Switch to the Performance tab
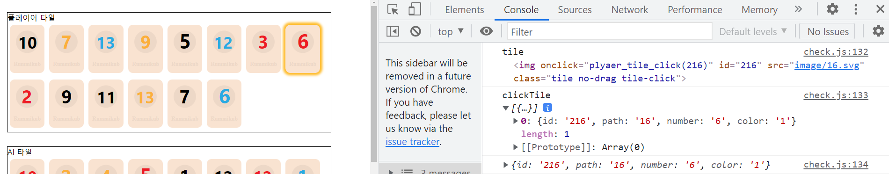Screen dimensions: 889x174 coord(695,10)
